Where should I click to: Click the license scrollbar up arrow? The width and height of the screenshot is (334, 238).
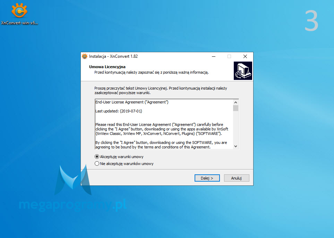pyautogui.click(x=235, y=102)
